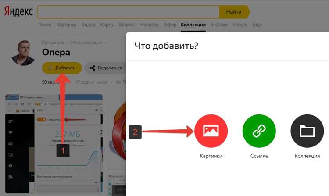Click the Картинки label under red icon
329x196 pixels.
coord(211,156)
